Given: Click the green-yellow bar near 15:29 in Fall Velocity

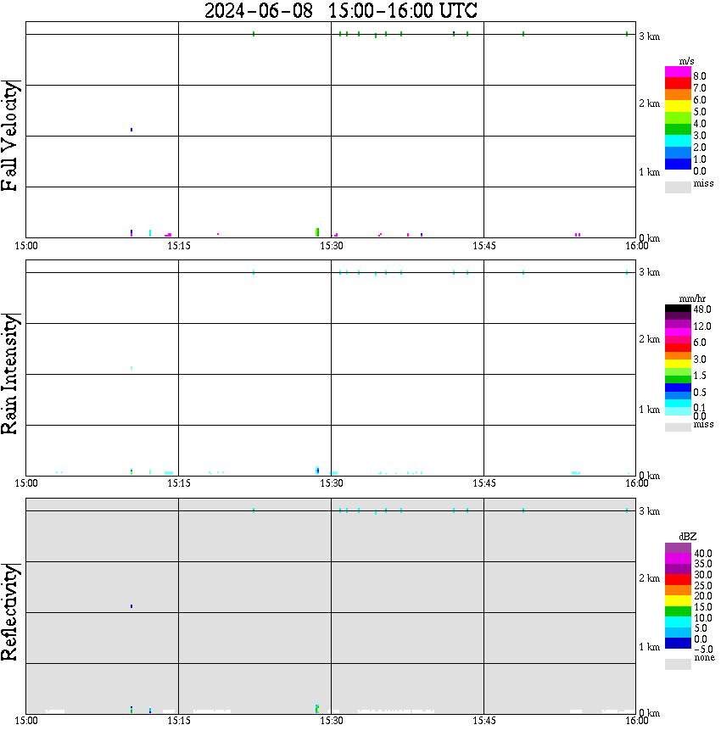Looking at the screenshot, I should 317,232.
